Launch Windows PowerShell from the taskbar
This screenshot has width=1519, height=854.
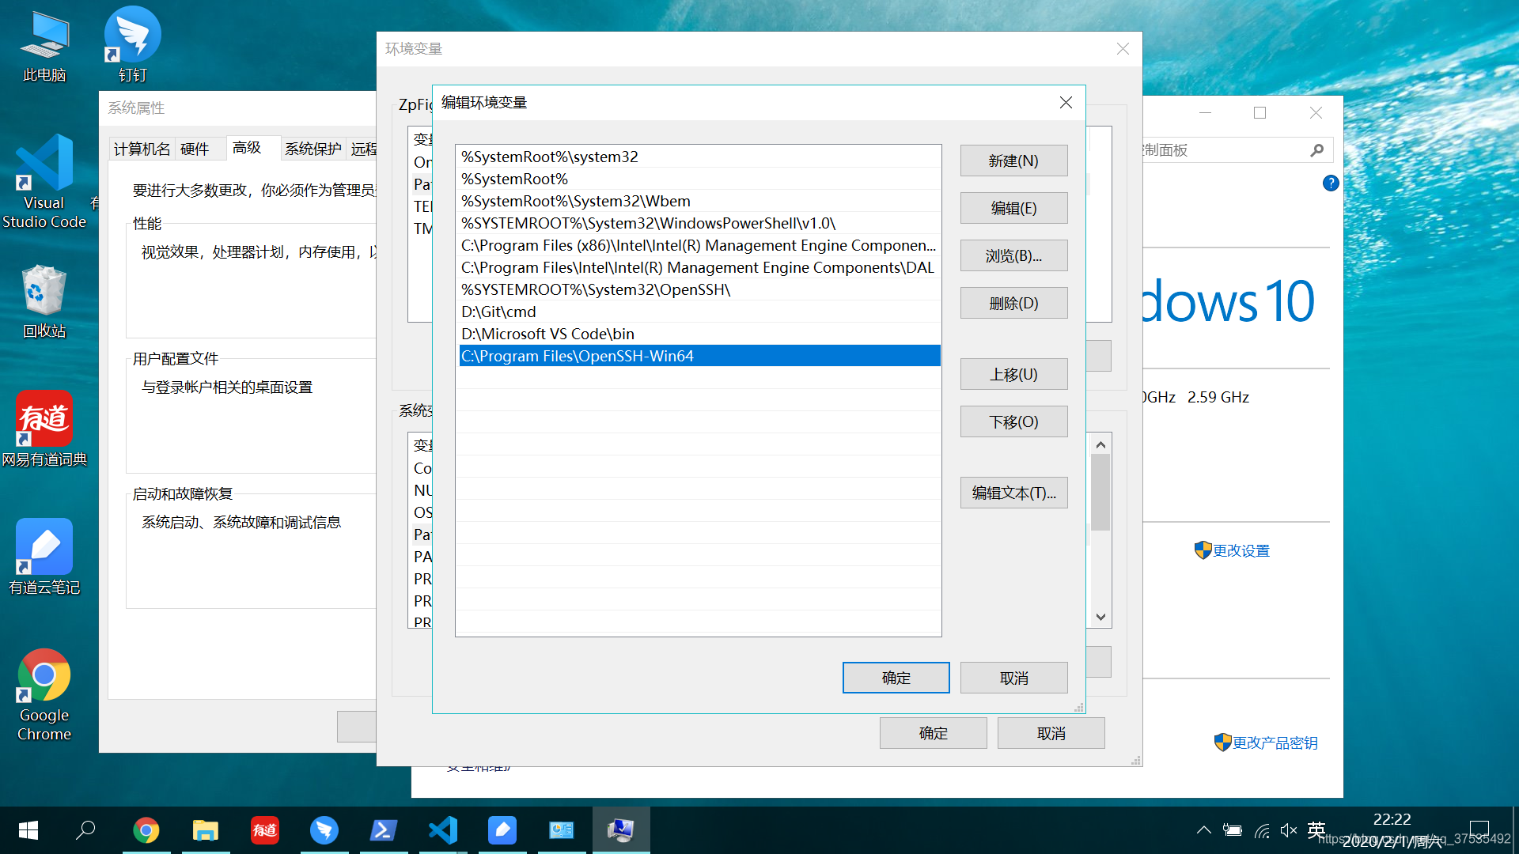pos(383,829)
